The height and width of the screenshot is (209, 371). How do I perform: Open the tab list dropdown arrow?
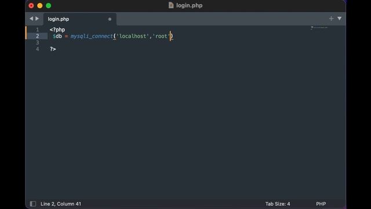click(340, 19)
